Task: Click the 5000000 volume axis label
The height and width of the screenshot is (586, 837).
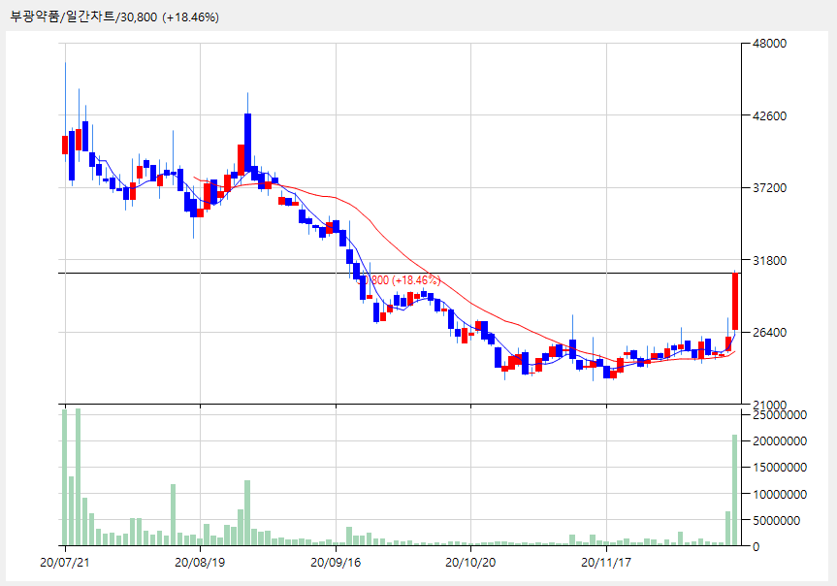Action: click(776, 520)
